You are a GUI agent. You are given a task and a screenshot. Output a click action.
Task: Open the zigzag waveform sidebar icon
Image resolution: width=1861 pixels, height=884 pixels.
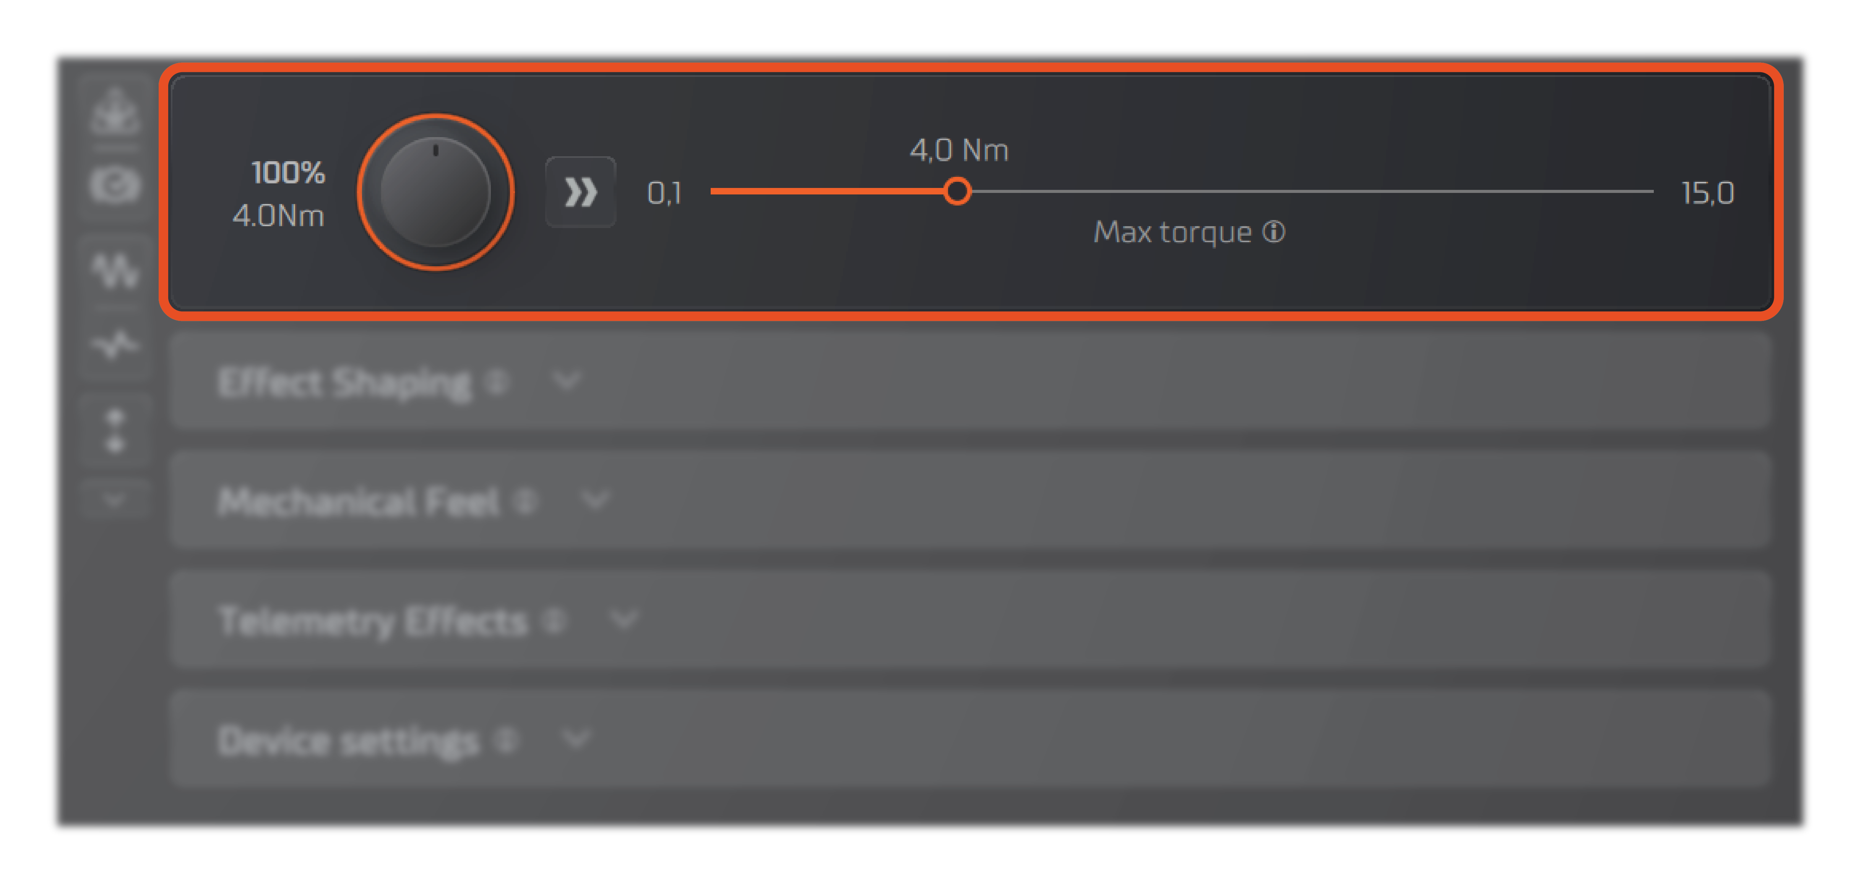pyautogui.click(x=115, y=271)
